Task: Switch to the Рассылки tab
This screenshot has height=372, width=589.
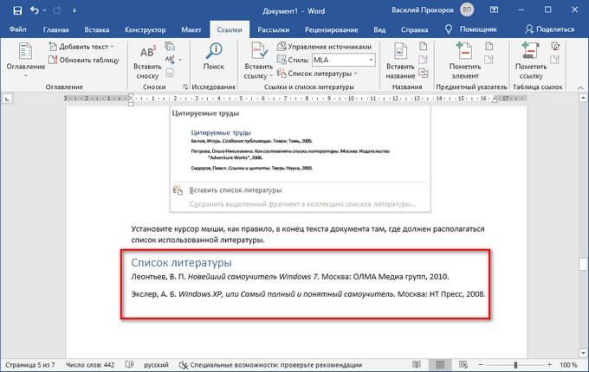Action: 274,29
